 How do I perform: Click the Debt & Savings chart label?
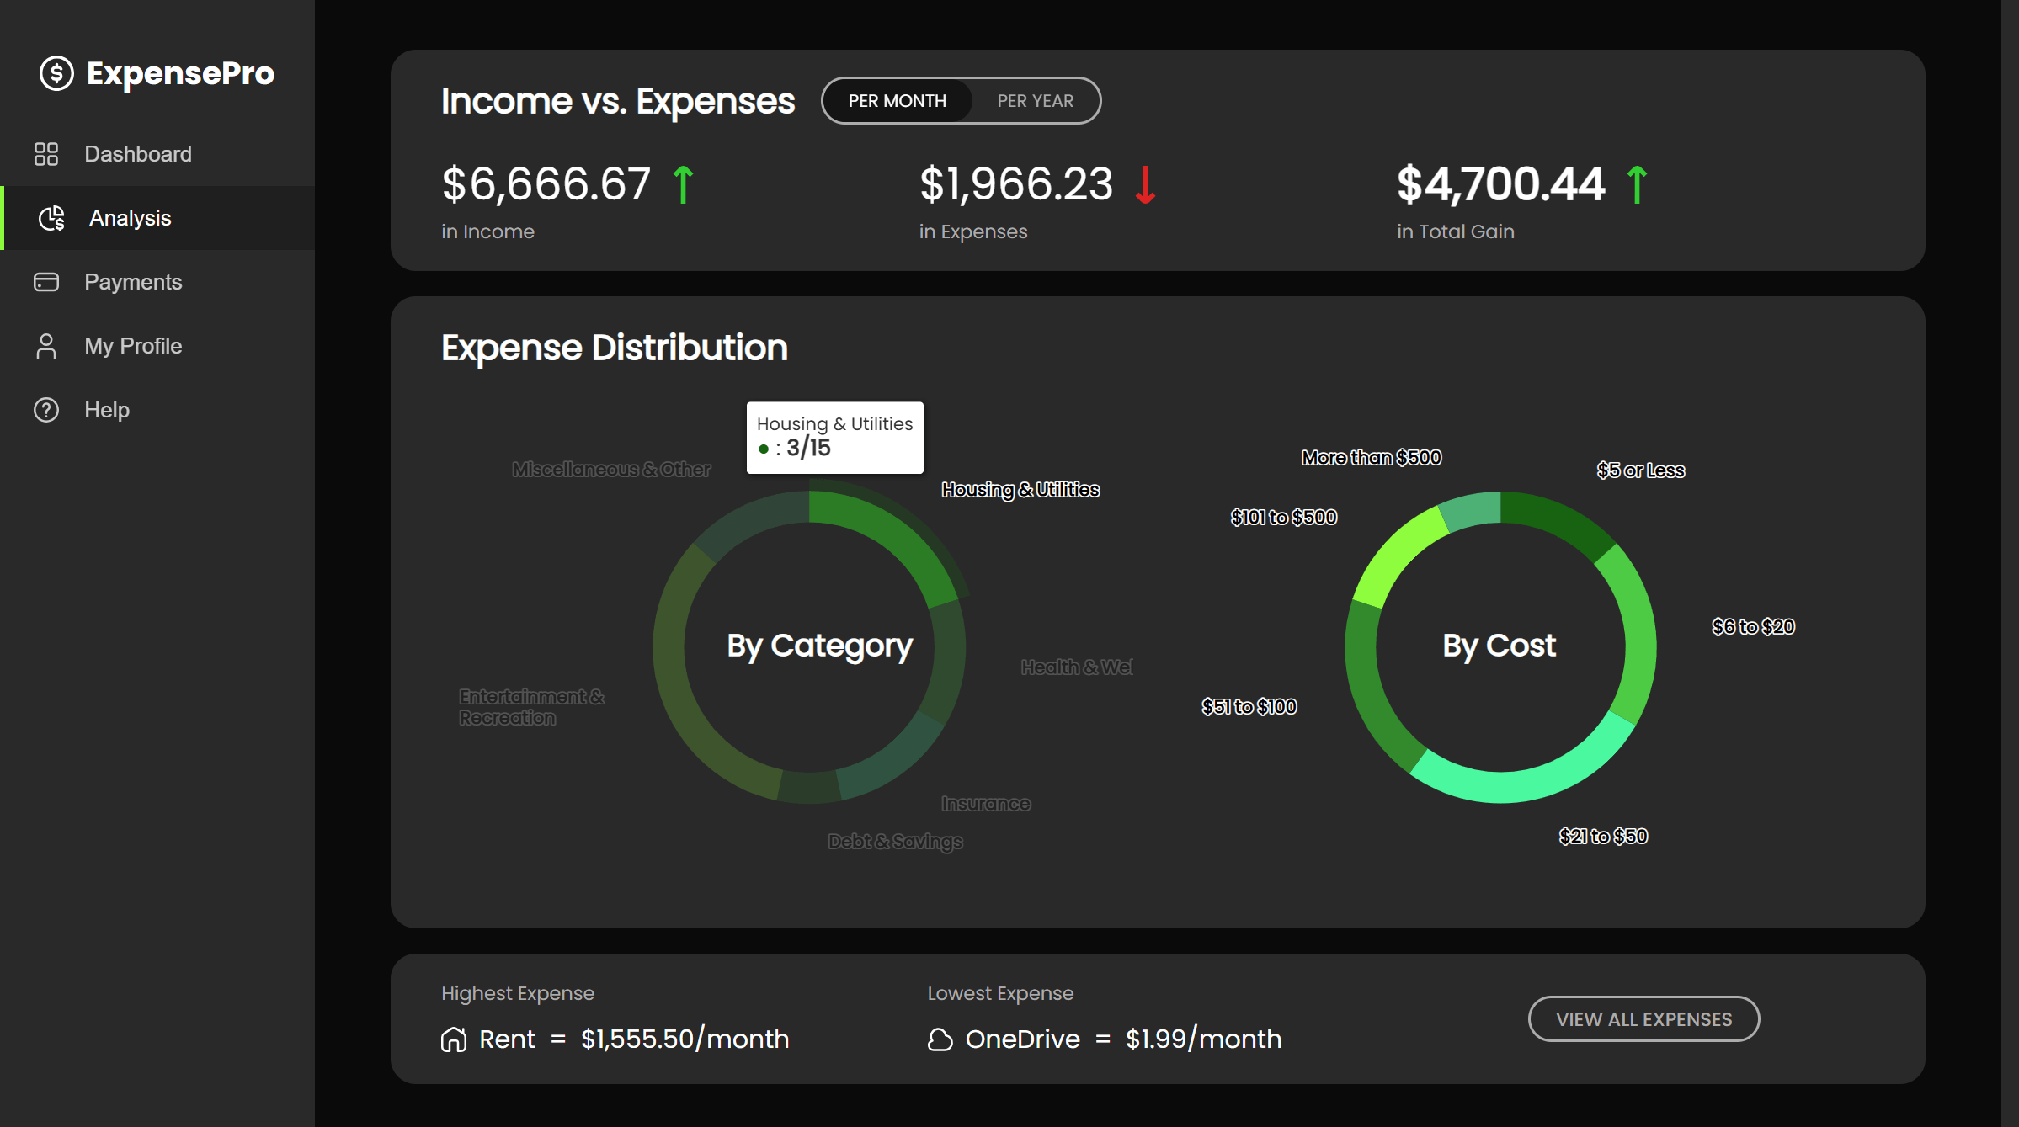point(895,842)
